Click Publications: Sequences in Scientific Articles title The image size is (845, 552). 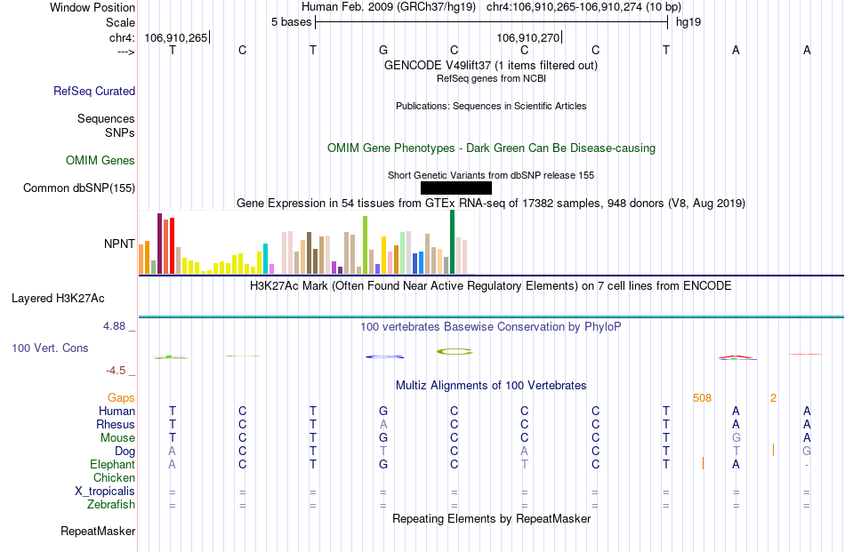[491, 106]
